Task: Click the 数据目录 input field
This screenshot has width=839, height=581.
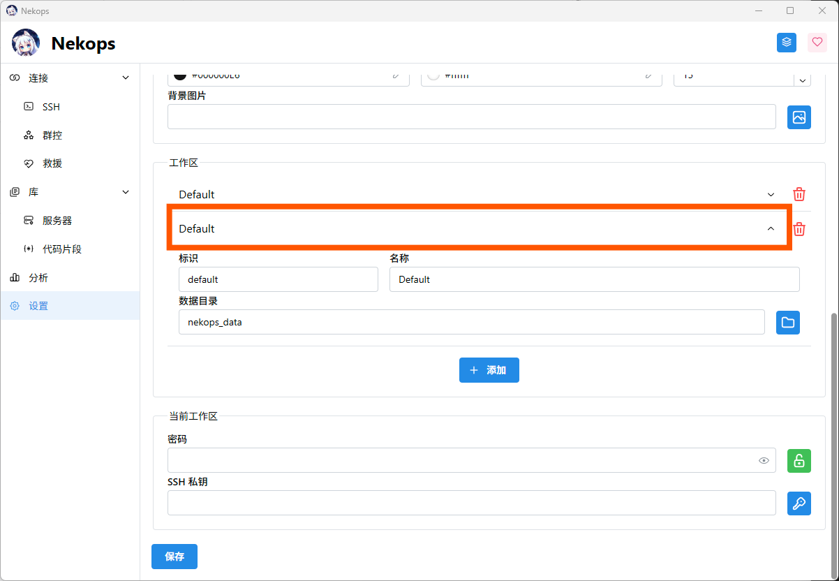Action: [471, 323]
